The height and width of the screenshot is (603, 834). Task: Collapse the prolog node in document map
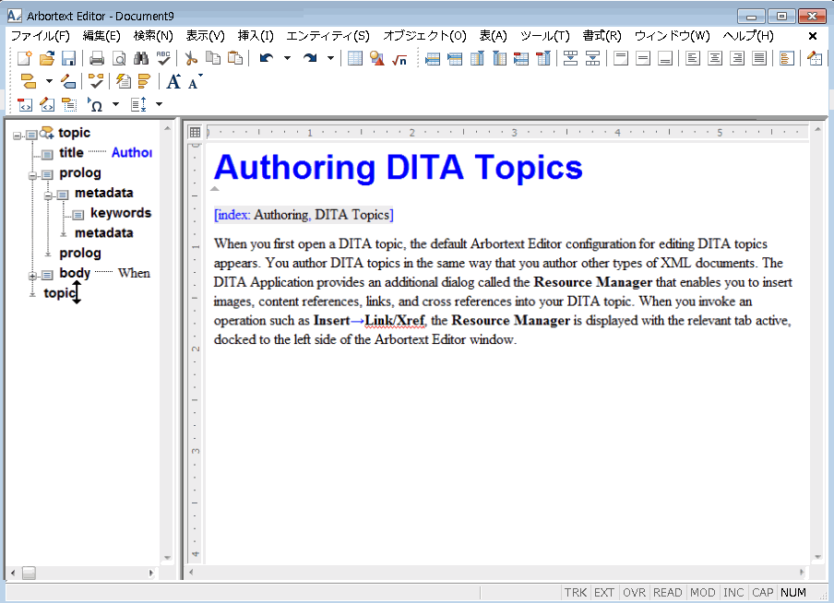(x=32, y=175)
